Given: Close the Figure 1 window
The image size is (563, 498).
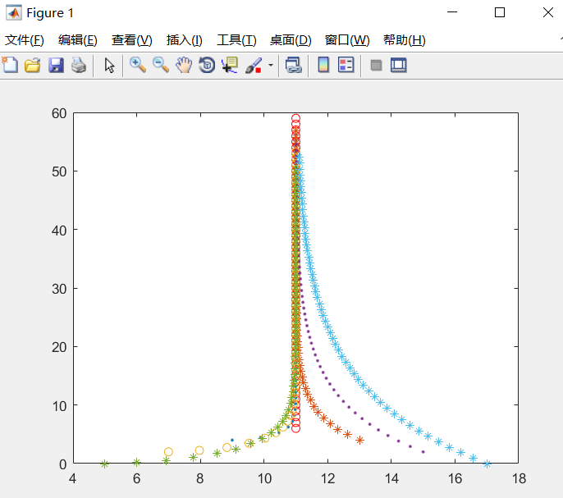Looking at the screenshot, I should (548, 12).
